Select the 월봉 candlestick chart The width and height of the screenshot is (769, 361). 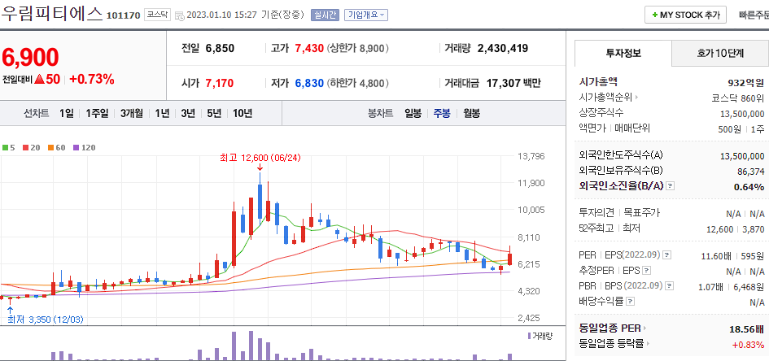[472, 114]
